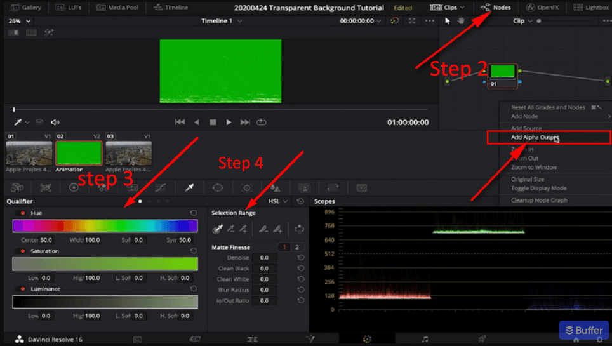Disable the Saturation qualifier toggle

click(23, 251)
